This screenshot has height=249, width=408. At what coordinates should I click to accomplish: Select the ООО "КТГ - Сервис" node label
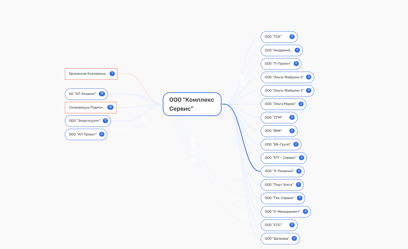pos(281,158)
